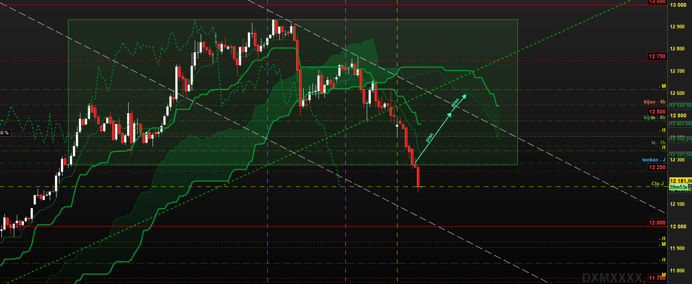
Task: Click the yellow 12 500 axis label
Action: pos(678,115)
